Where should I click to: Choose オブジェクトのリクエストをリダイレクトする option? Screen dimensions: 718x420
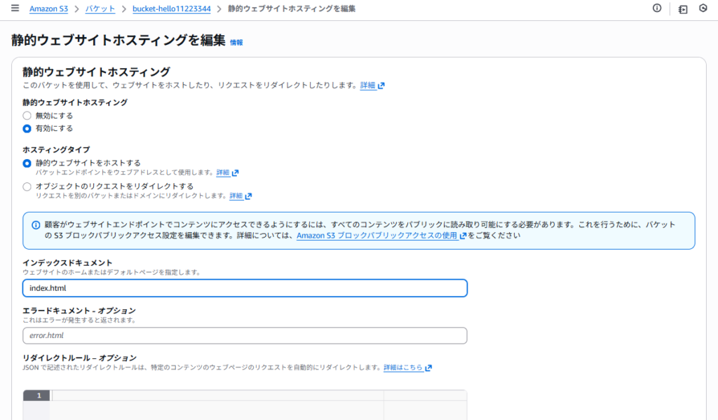27,187
